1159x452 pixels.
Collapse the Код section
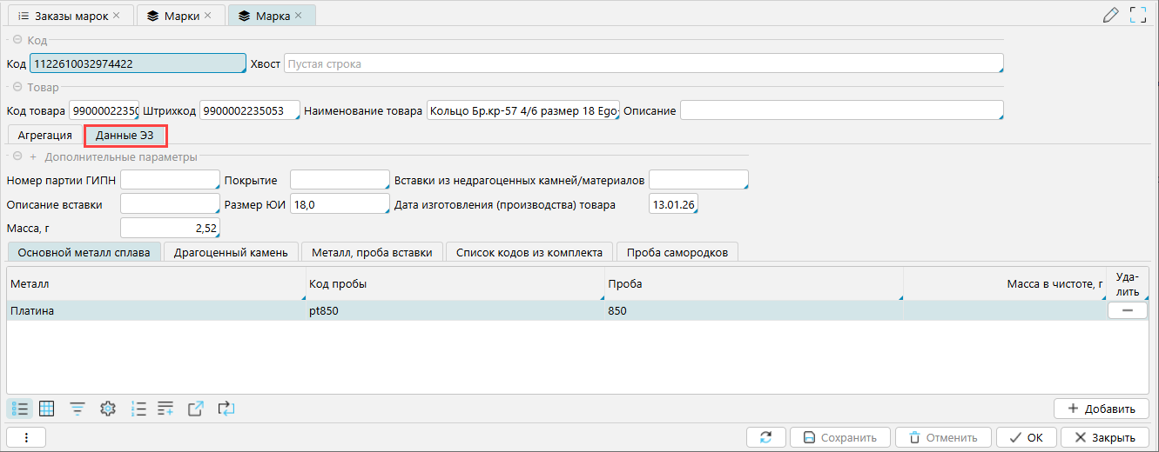point(17,40)
